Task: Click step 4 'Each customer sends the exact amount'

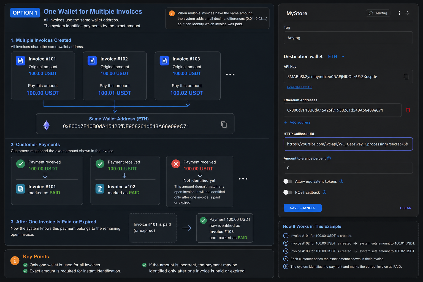Action: 337,259
